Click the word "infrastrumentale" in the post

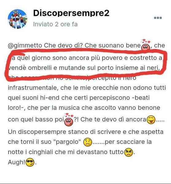33,88
